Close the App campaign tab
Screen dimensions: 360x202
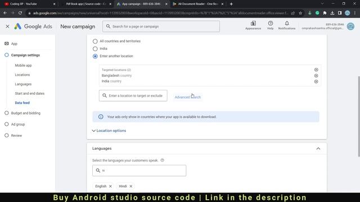point(166,4)
